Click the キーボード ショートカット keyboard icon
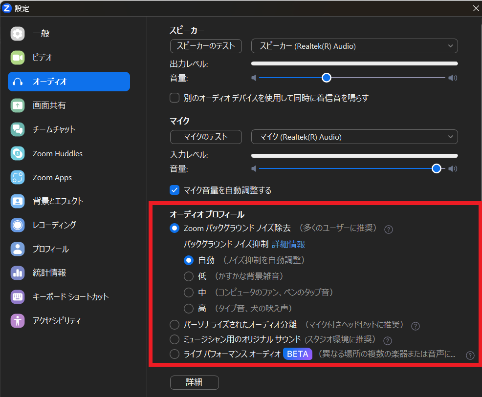The height and width of the screenshot is (397, 482). (x=18, y=297)
